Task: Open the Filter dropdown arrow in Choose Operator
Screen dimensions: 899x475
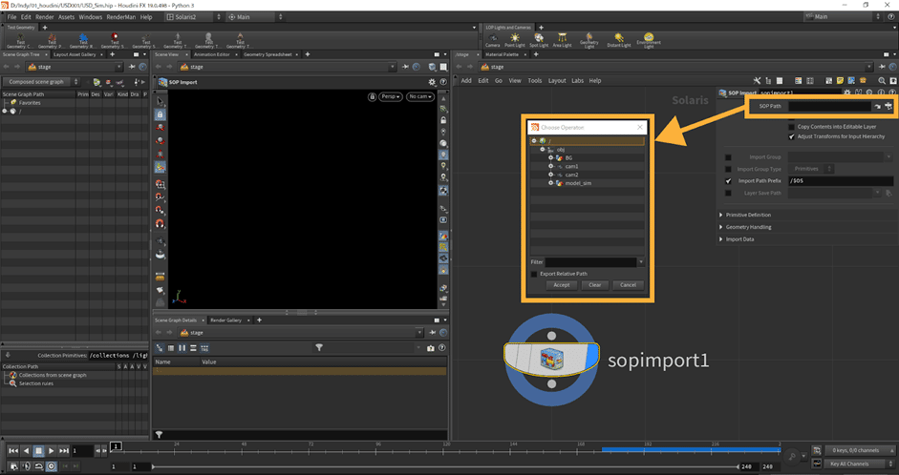Action: coord(641,262)
